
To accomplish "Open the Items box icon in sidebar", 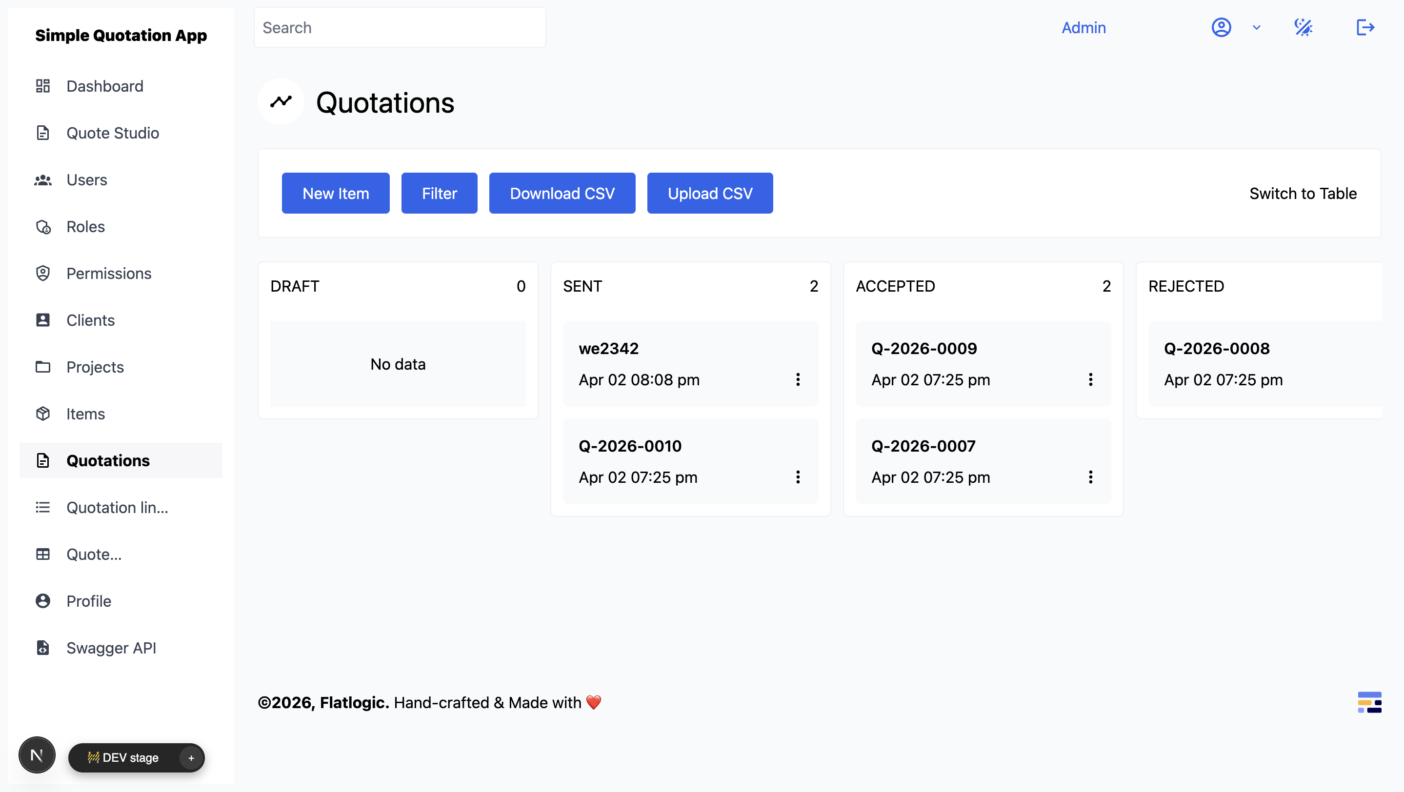I will 43,414.
